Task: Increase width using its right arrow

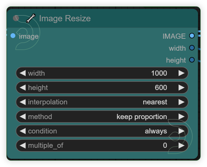Action: tap(181, 73)
